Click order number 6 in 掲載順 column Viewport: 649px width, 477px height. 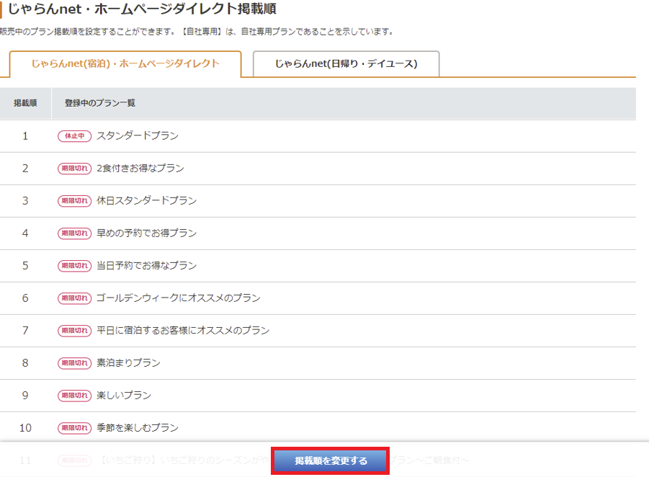point(25,298)
